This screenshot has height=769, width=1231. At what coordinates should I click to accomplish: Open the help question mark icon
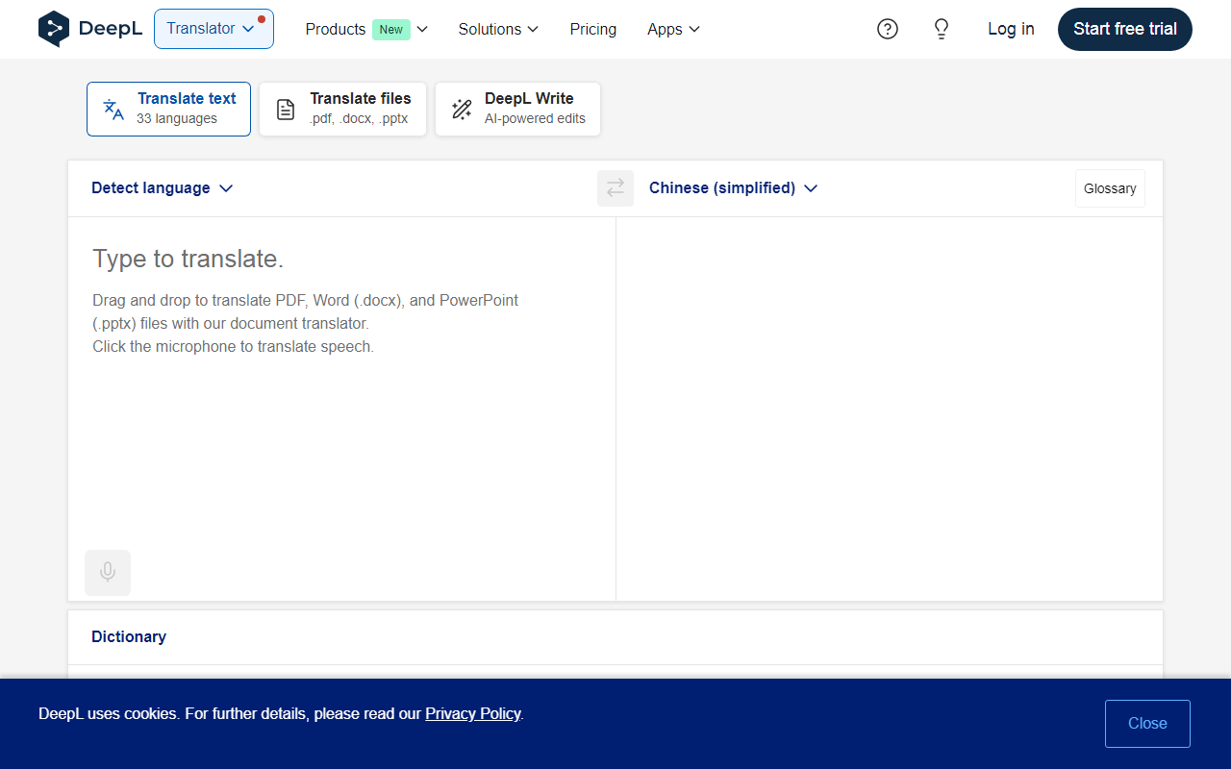(x=888, y=29)
